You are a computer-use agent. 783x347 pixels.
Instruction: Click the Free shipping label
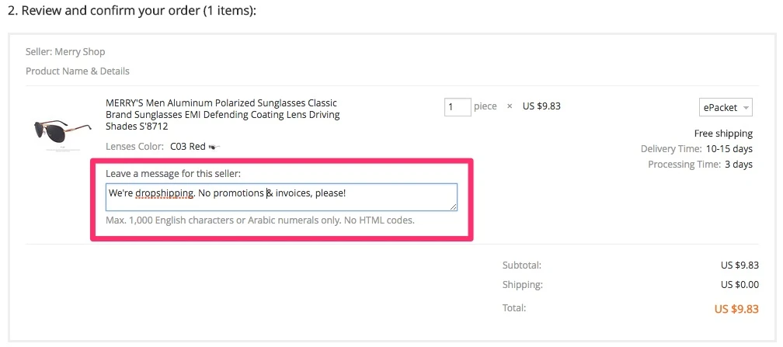point(723,134)
